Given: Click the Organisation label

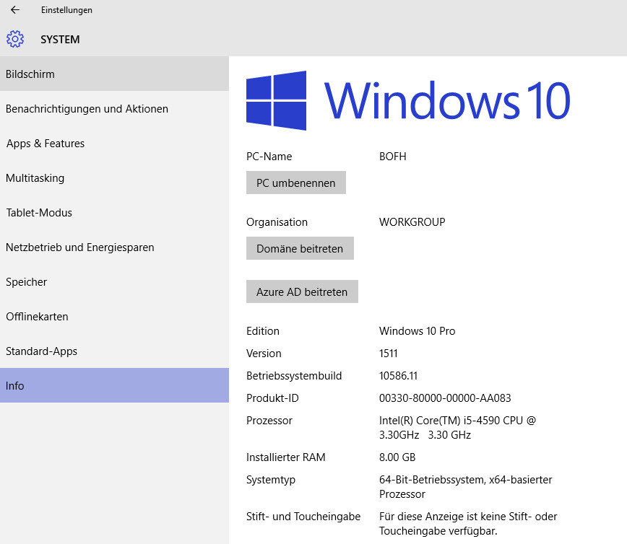Looking at the screenshot, I should coord(277,222).
